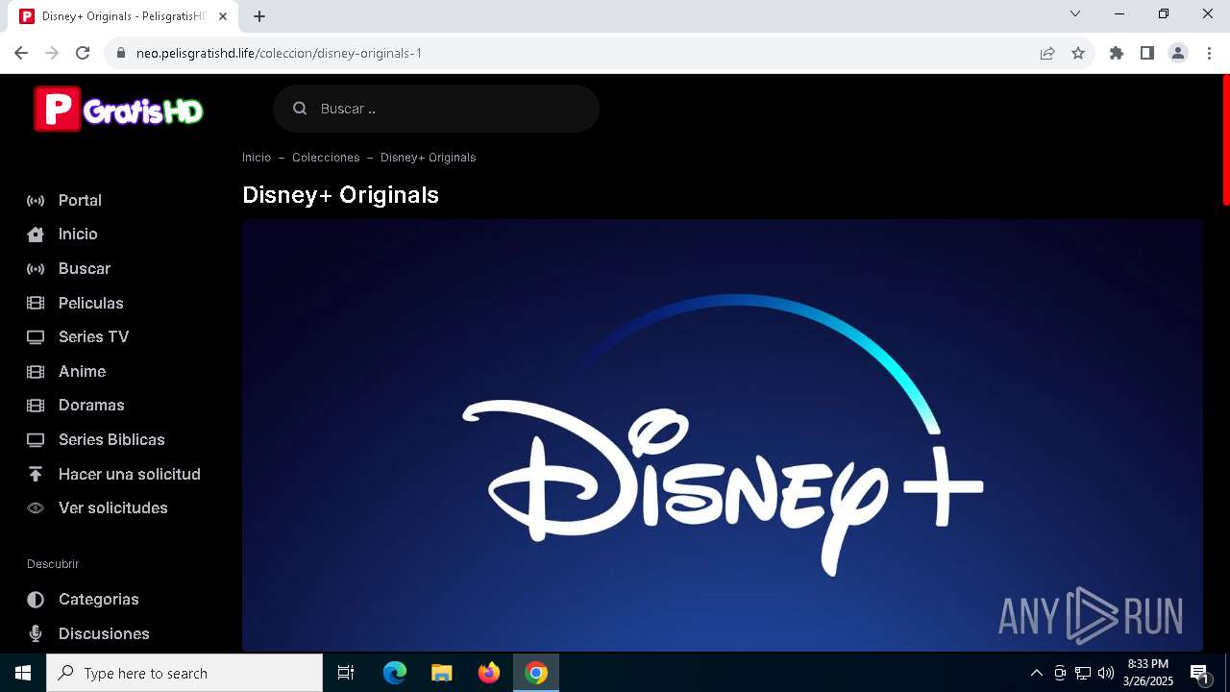Go back using browser back arrow
1230x692 pixels.
click(x=21, y=53)
